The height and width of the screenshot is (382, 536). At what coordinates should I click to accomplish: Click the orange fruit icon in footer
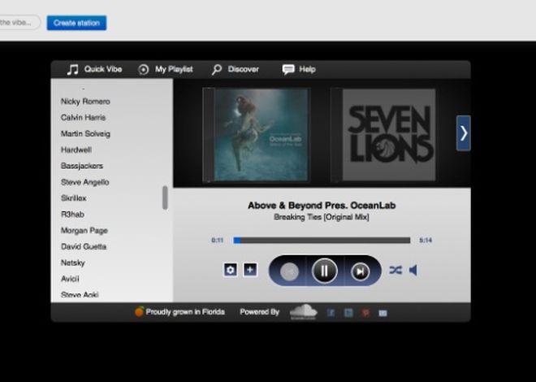(139, 311)
